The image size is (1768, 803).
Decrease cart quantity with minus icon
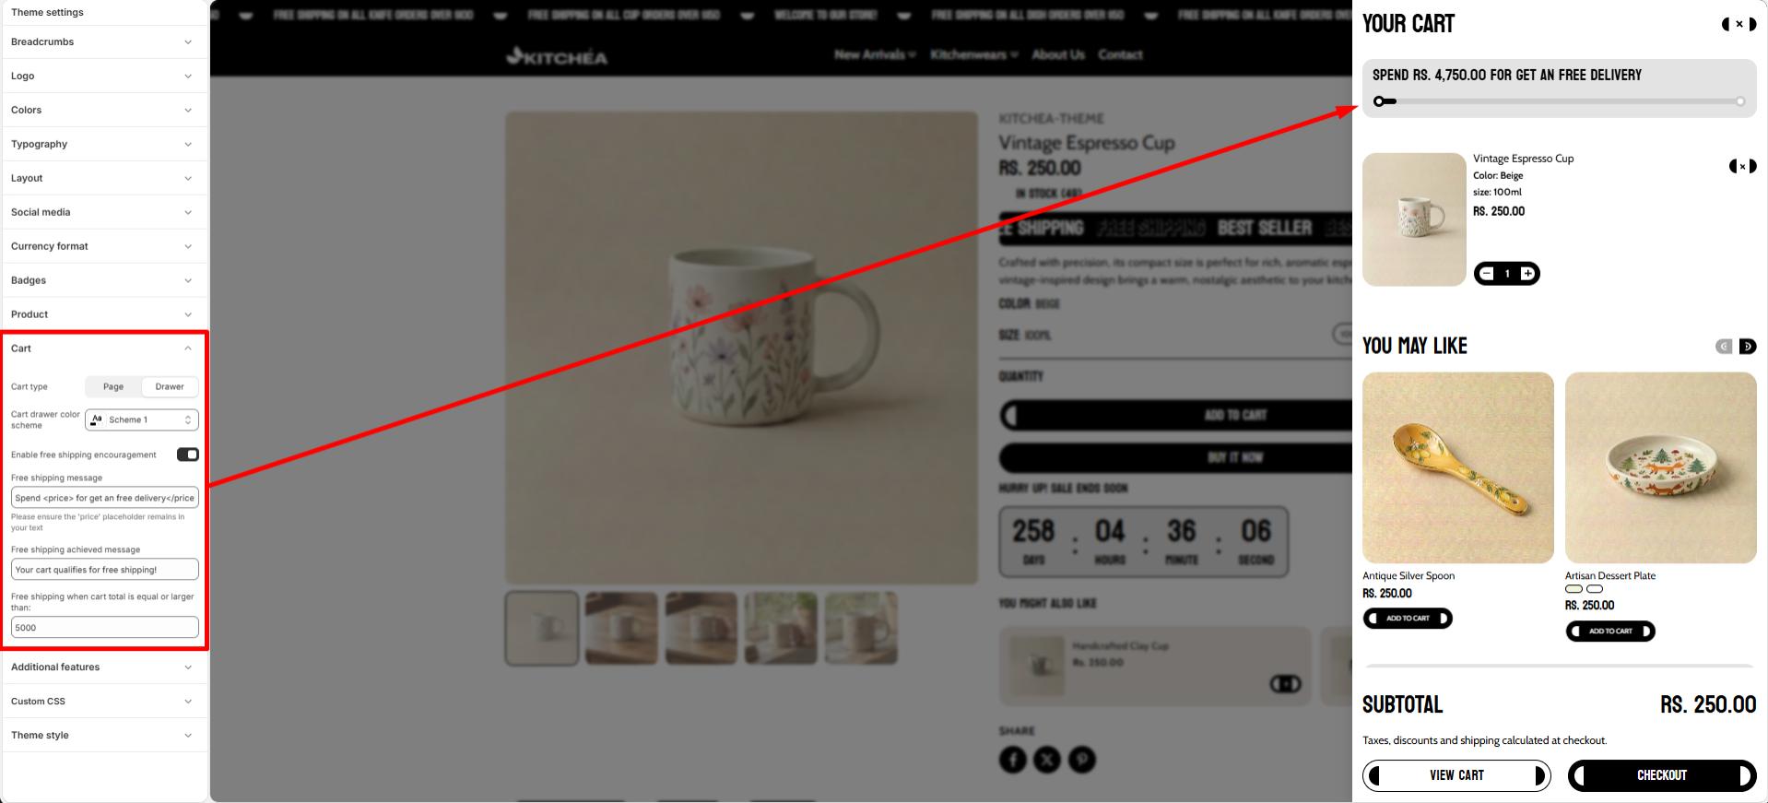[1487, 273]
